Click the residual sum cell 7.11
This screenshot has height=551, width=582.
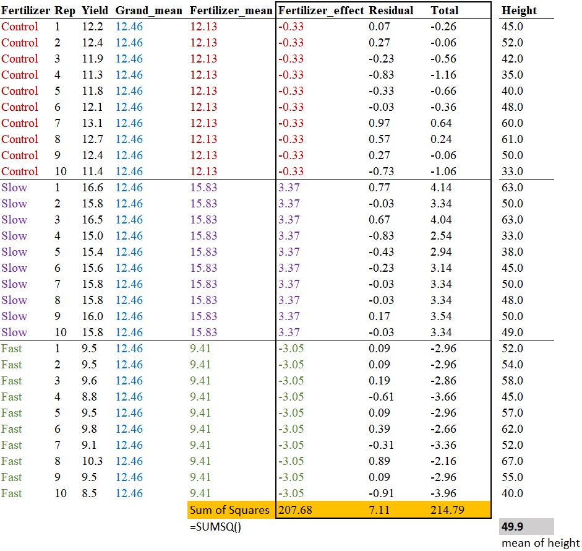(x=379, y=510)
